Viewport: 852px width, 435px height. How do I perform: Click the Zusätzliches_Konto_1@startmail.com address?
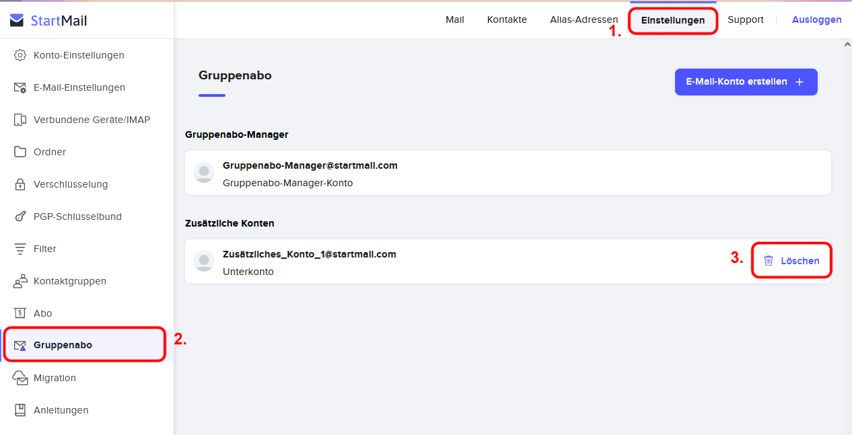[310, 254]
